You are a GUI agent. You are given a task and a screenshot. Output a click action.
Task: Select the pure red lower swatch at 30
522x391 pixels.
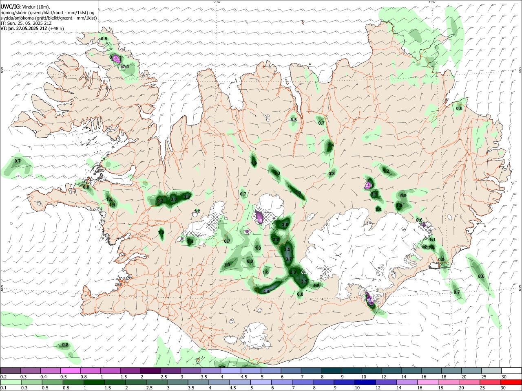point(511,382)
